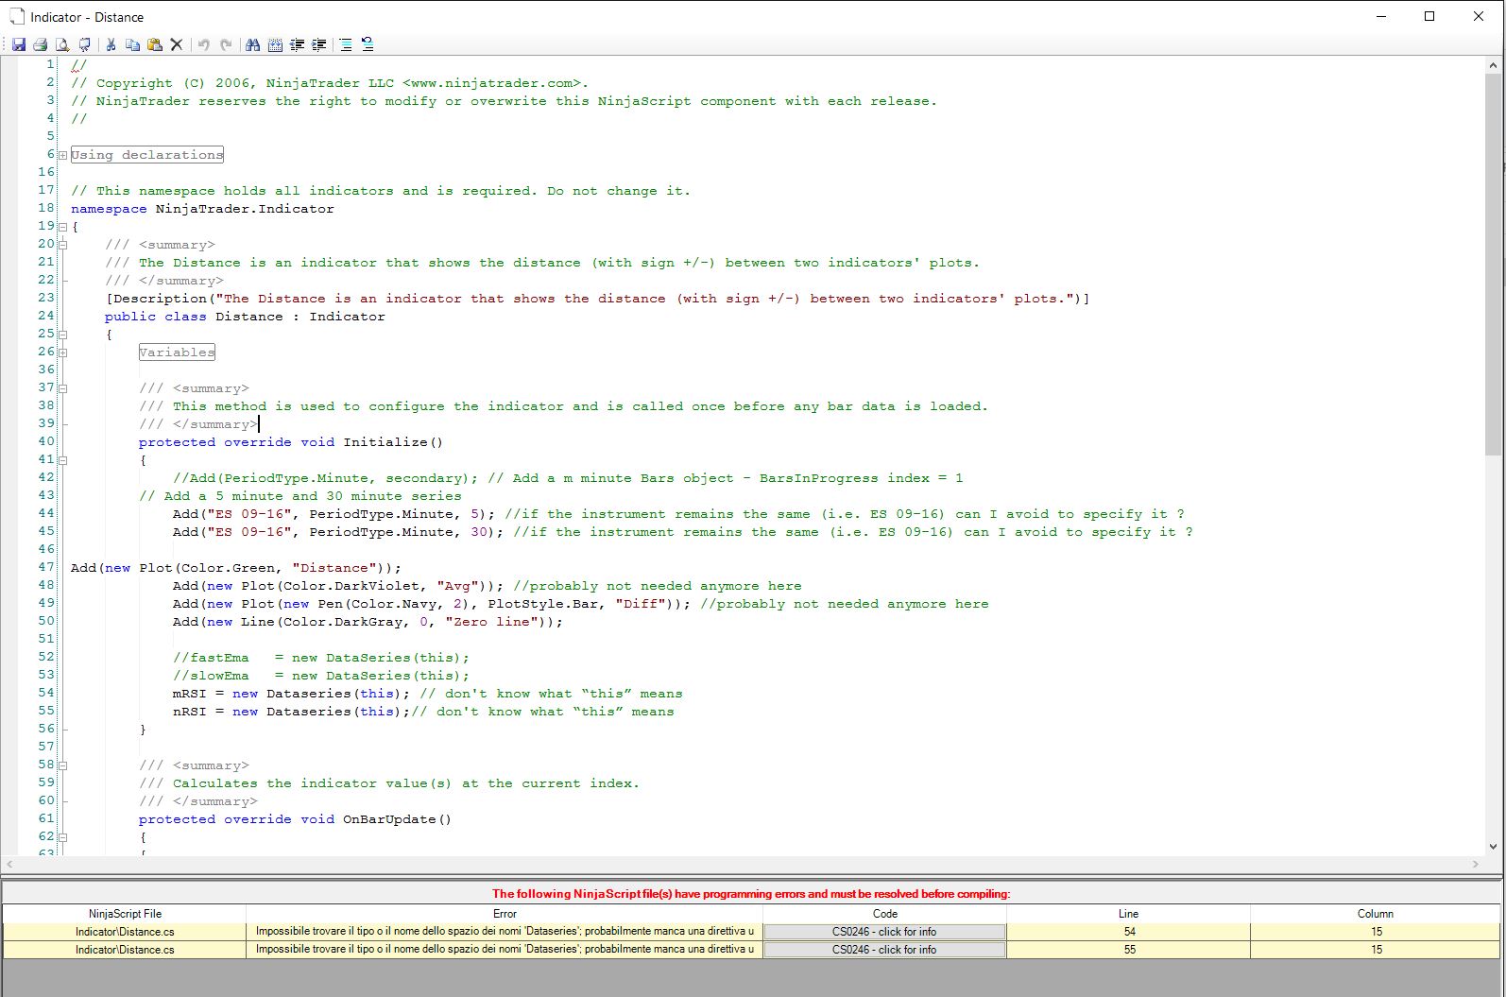The height and width of the screenshot is (997, 1506).
Task: Click line number '55' in the error table
Action: (x=1130, y=950)
